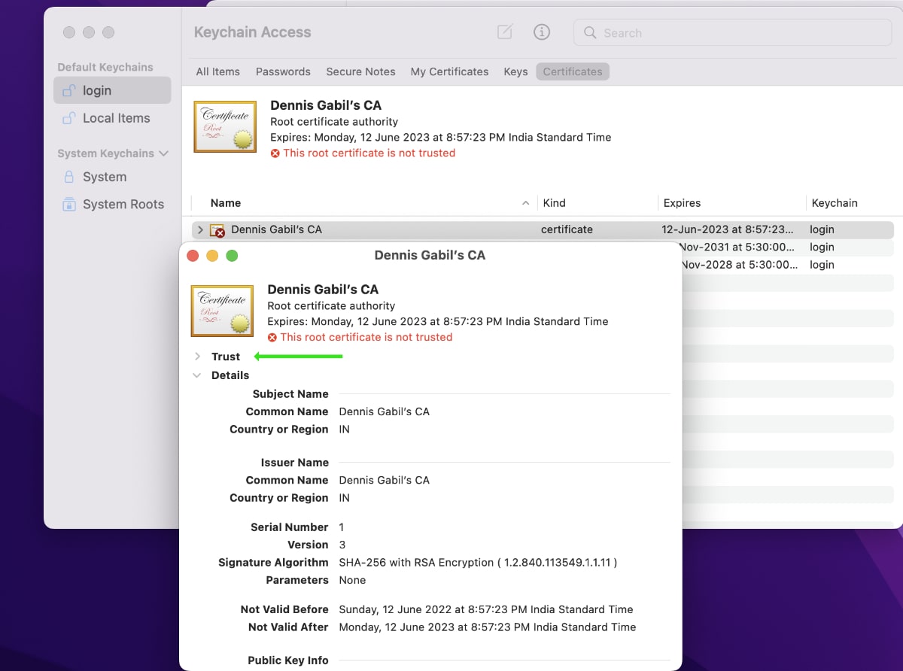Image resolution: width=903 pixels, height=671 pixels.
Task: Show the Keys tab
Action: (x=515, y=71)
